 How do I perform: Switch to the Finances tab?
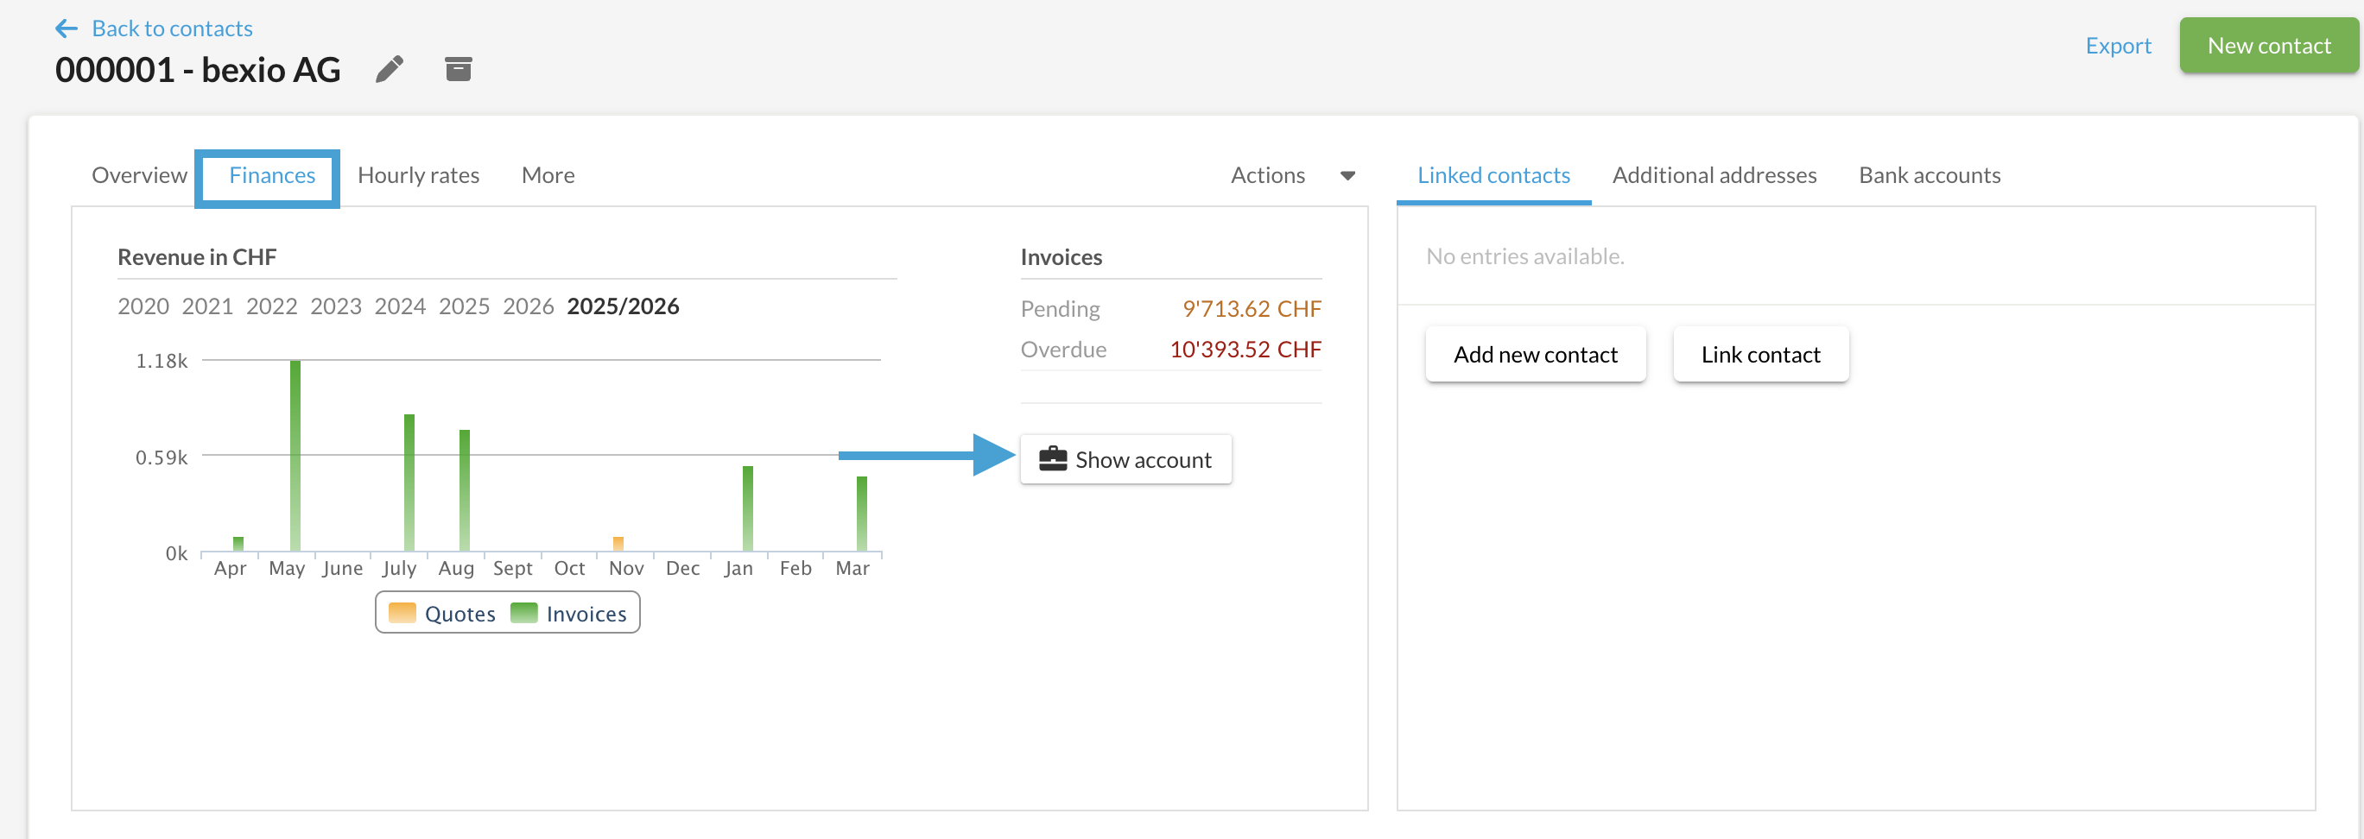[x=271, y=175]
